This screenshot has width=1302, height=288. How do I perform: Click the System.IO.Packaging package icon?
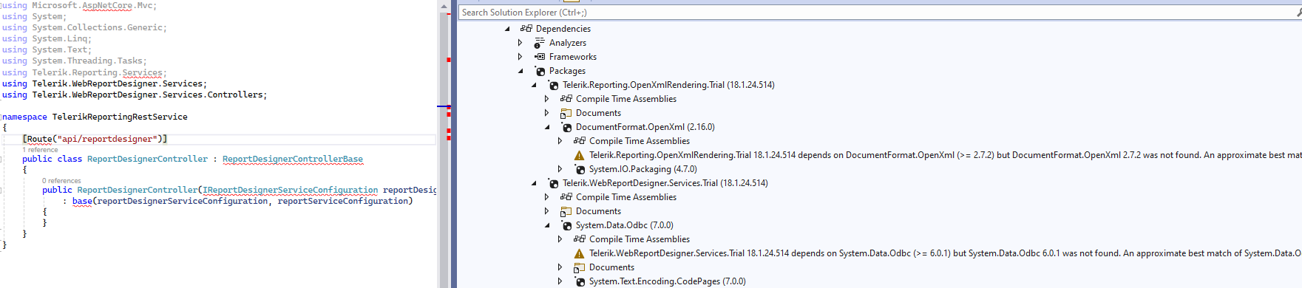tap(579, 169)
